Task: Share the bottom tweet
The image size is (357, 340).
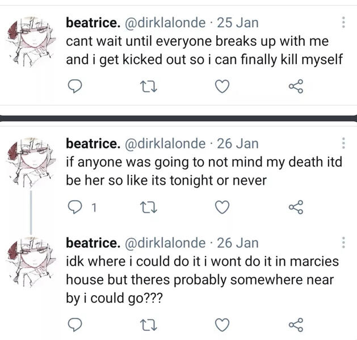Action: tap(297, 324)
